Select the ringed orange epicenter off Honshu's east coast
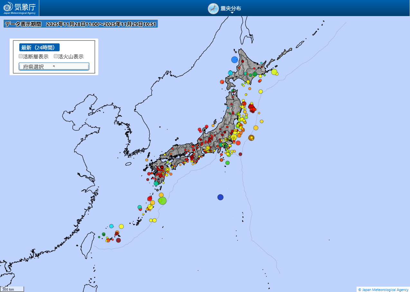The image size is (410, 292). point(251,137)
